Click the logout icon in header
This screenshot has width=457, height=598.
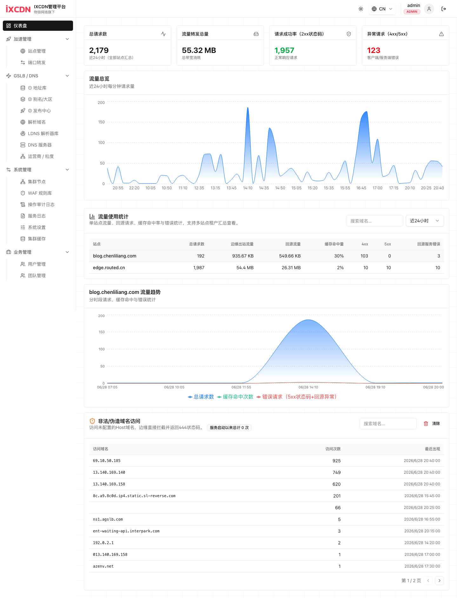tap(444, 9)
